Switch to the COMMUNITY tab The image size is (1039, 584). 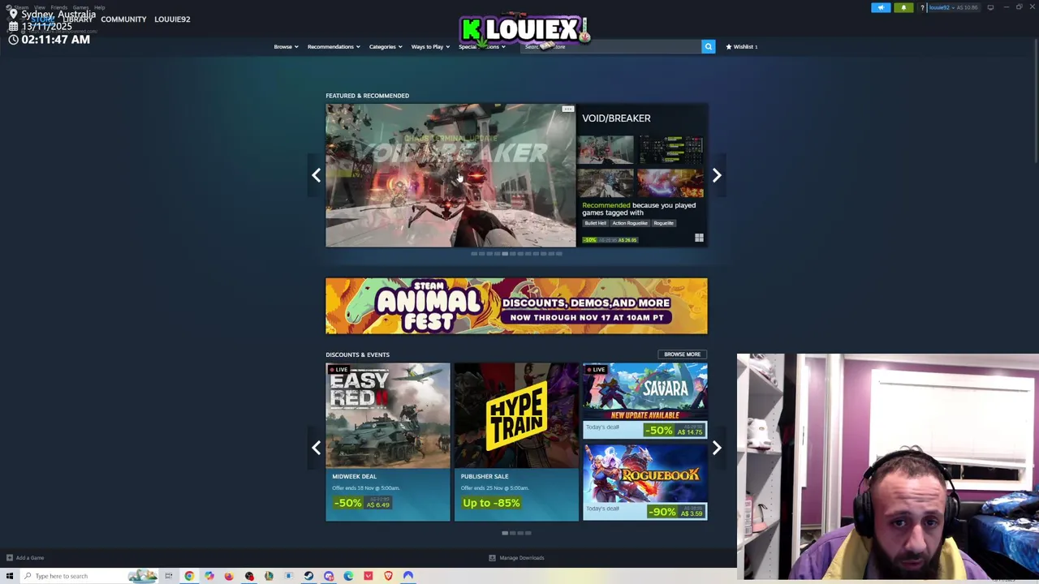123,19
